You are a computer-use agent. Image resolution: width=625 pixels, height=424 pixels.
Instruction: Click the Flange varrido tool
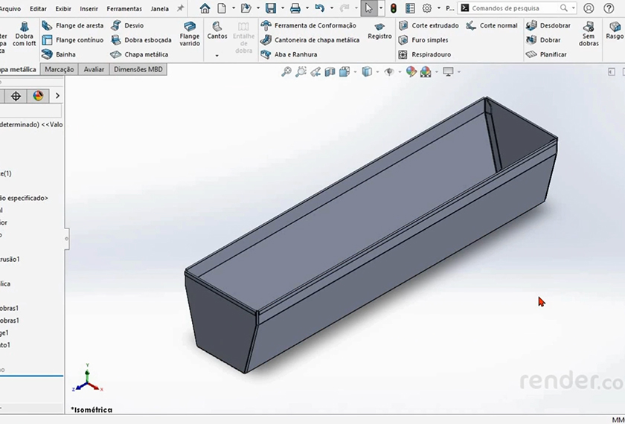click(x=190, y=33)
